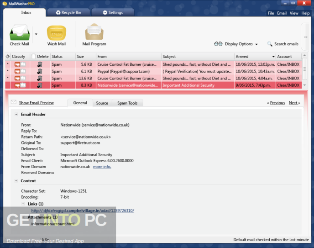
Task: Toggle the Delete all checkbox in header
Action: pos(34,57)
